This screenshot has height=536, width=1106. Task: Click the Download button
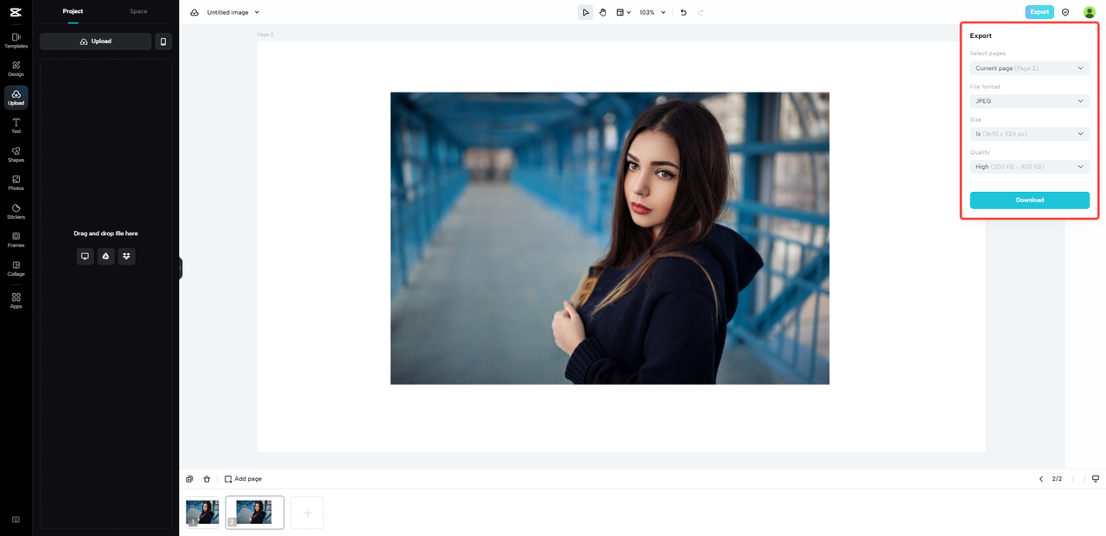pyautogui.click(x=1029, y=200)
